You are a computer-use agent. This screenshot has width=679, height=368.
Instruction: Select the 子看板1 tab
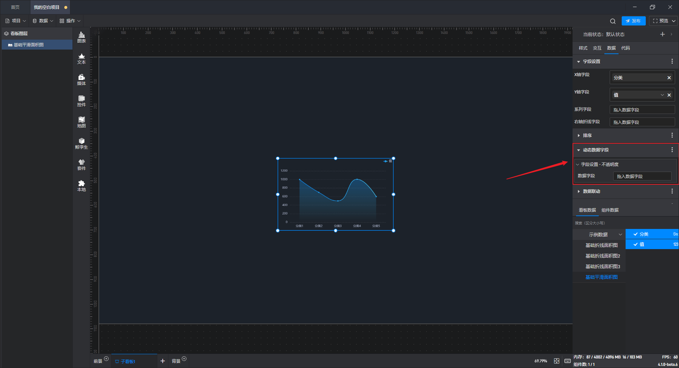(134, 361)
